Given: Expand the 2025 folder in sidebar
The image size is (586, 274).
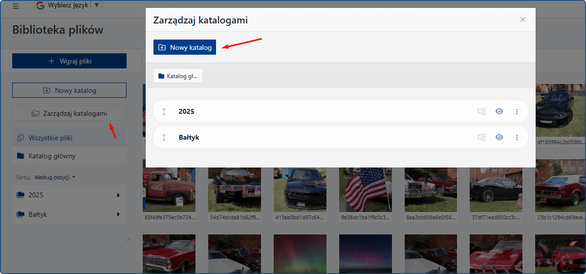Looking at the screenshot, I should coord(118,195).
